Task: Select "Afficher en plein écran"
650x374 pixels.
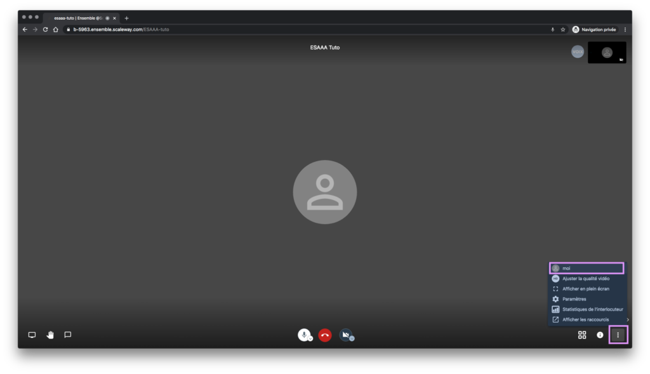Action: 585,289
